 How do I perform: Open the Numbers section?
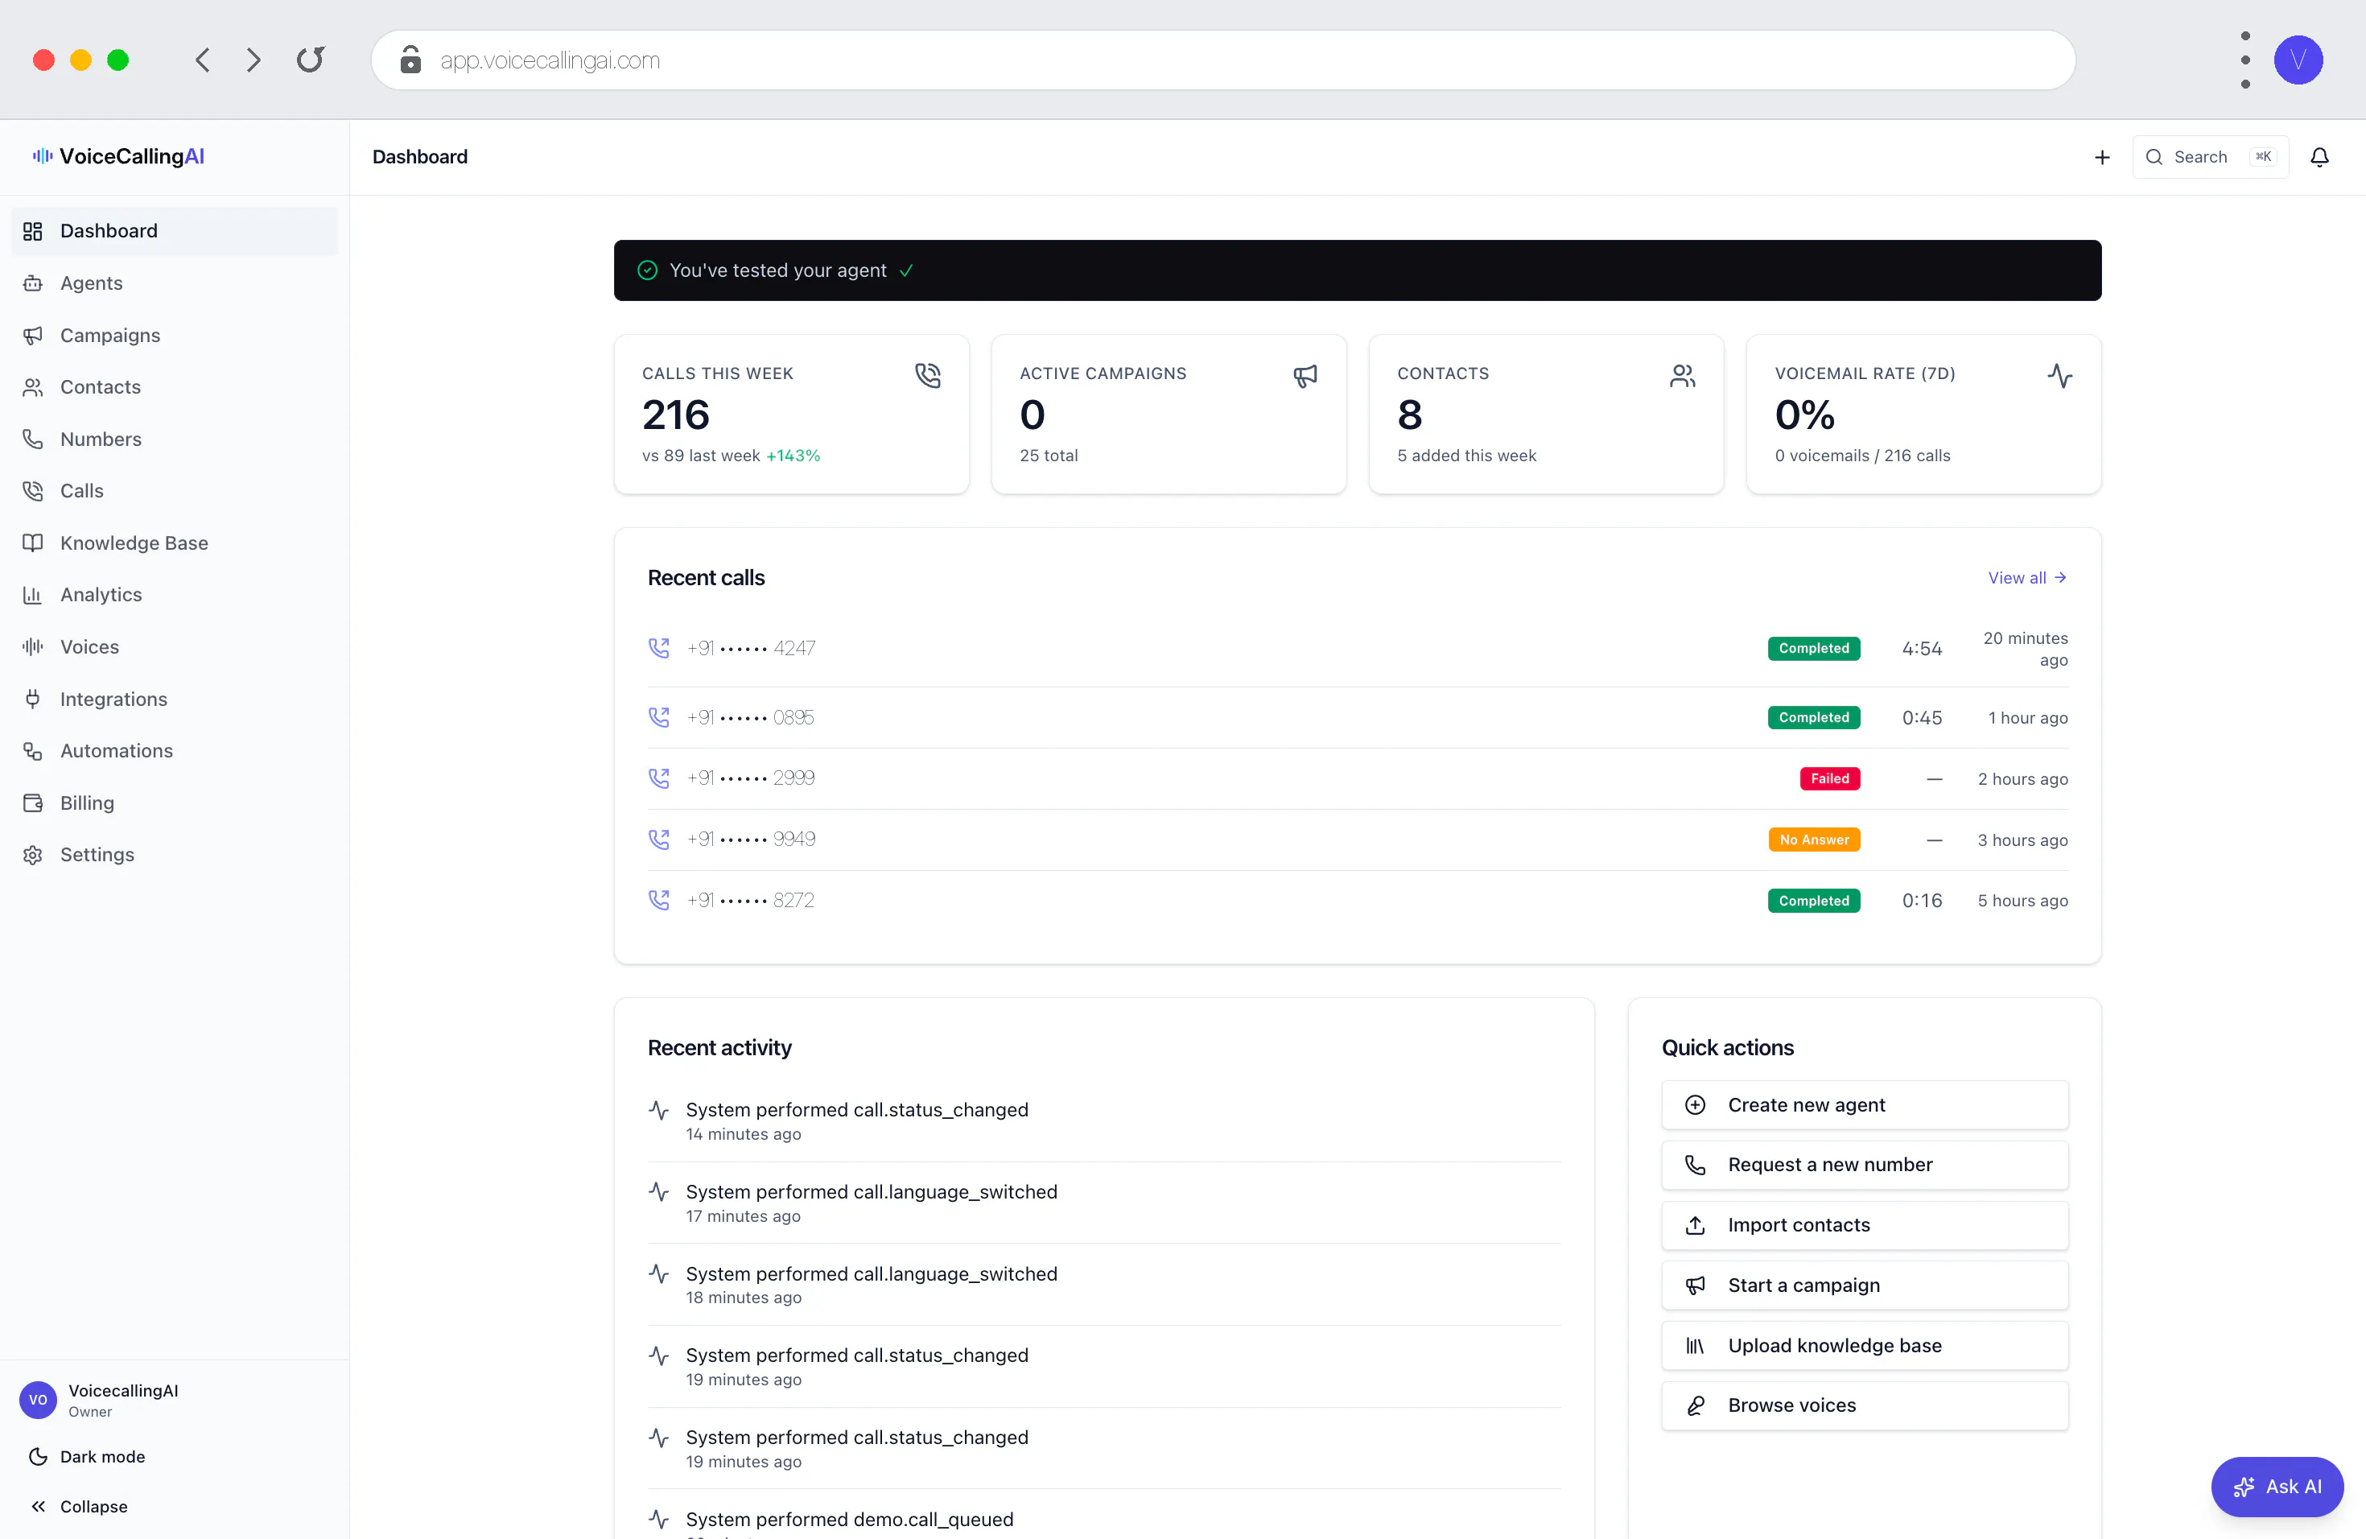pyautogui.click(x=175, y=439)
